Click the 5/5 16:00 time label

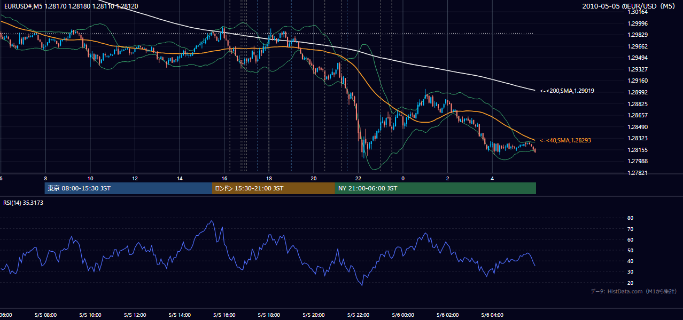coord(224,315)
